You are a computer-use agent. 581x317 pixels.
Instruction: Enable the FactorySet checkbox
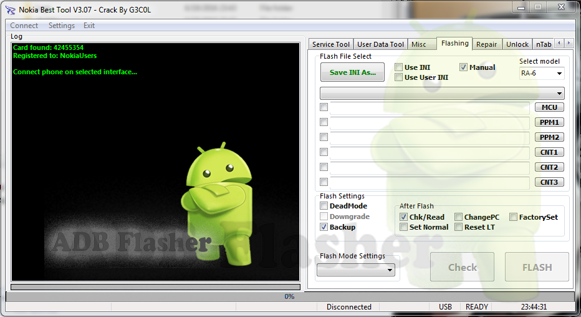(x=513, y=217)
